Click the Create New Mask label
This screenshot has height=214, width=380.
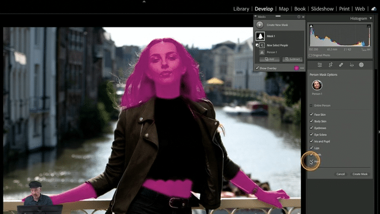(x=277, y=25)
